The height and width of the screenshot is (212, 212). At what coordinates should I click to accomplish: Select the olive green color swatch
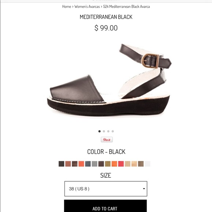(x=108, y=164)
